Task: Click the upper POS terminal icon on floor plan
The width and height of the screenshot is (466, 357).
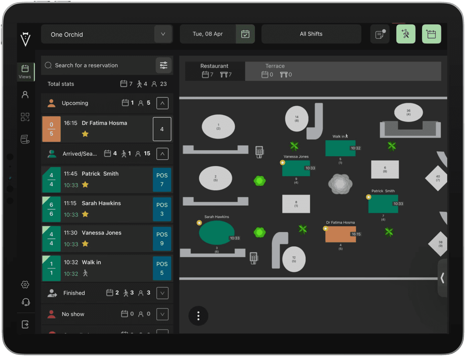Action: click(259, 152)
